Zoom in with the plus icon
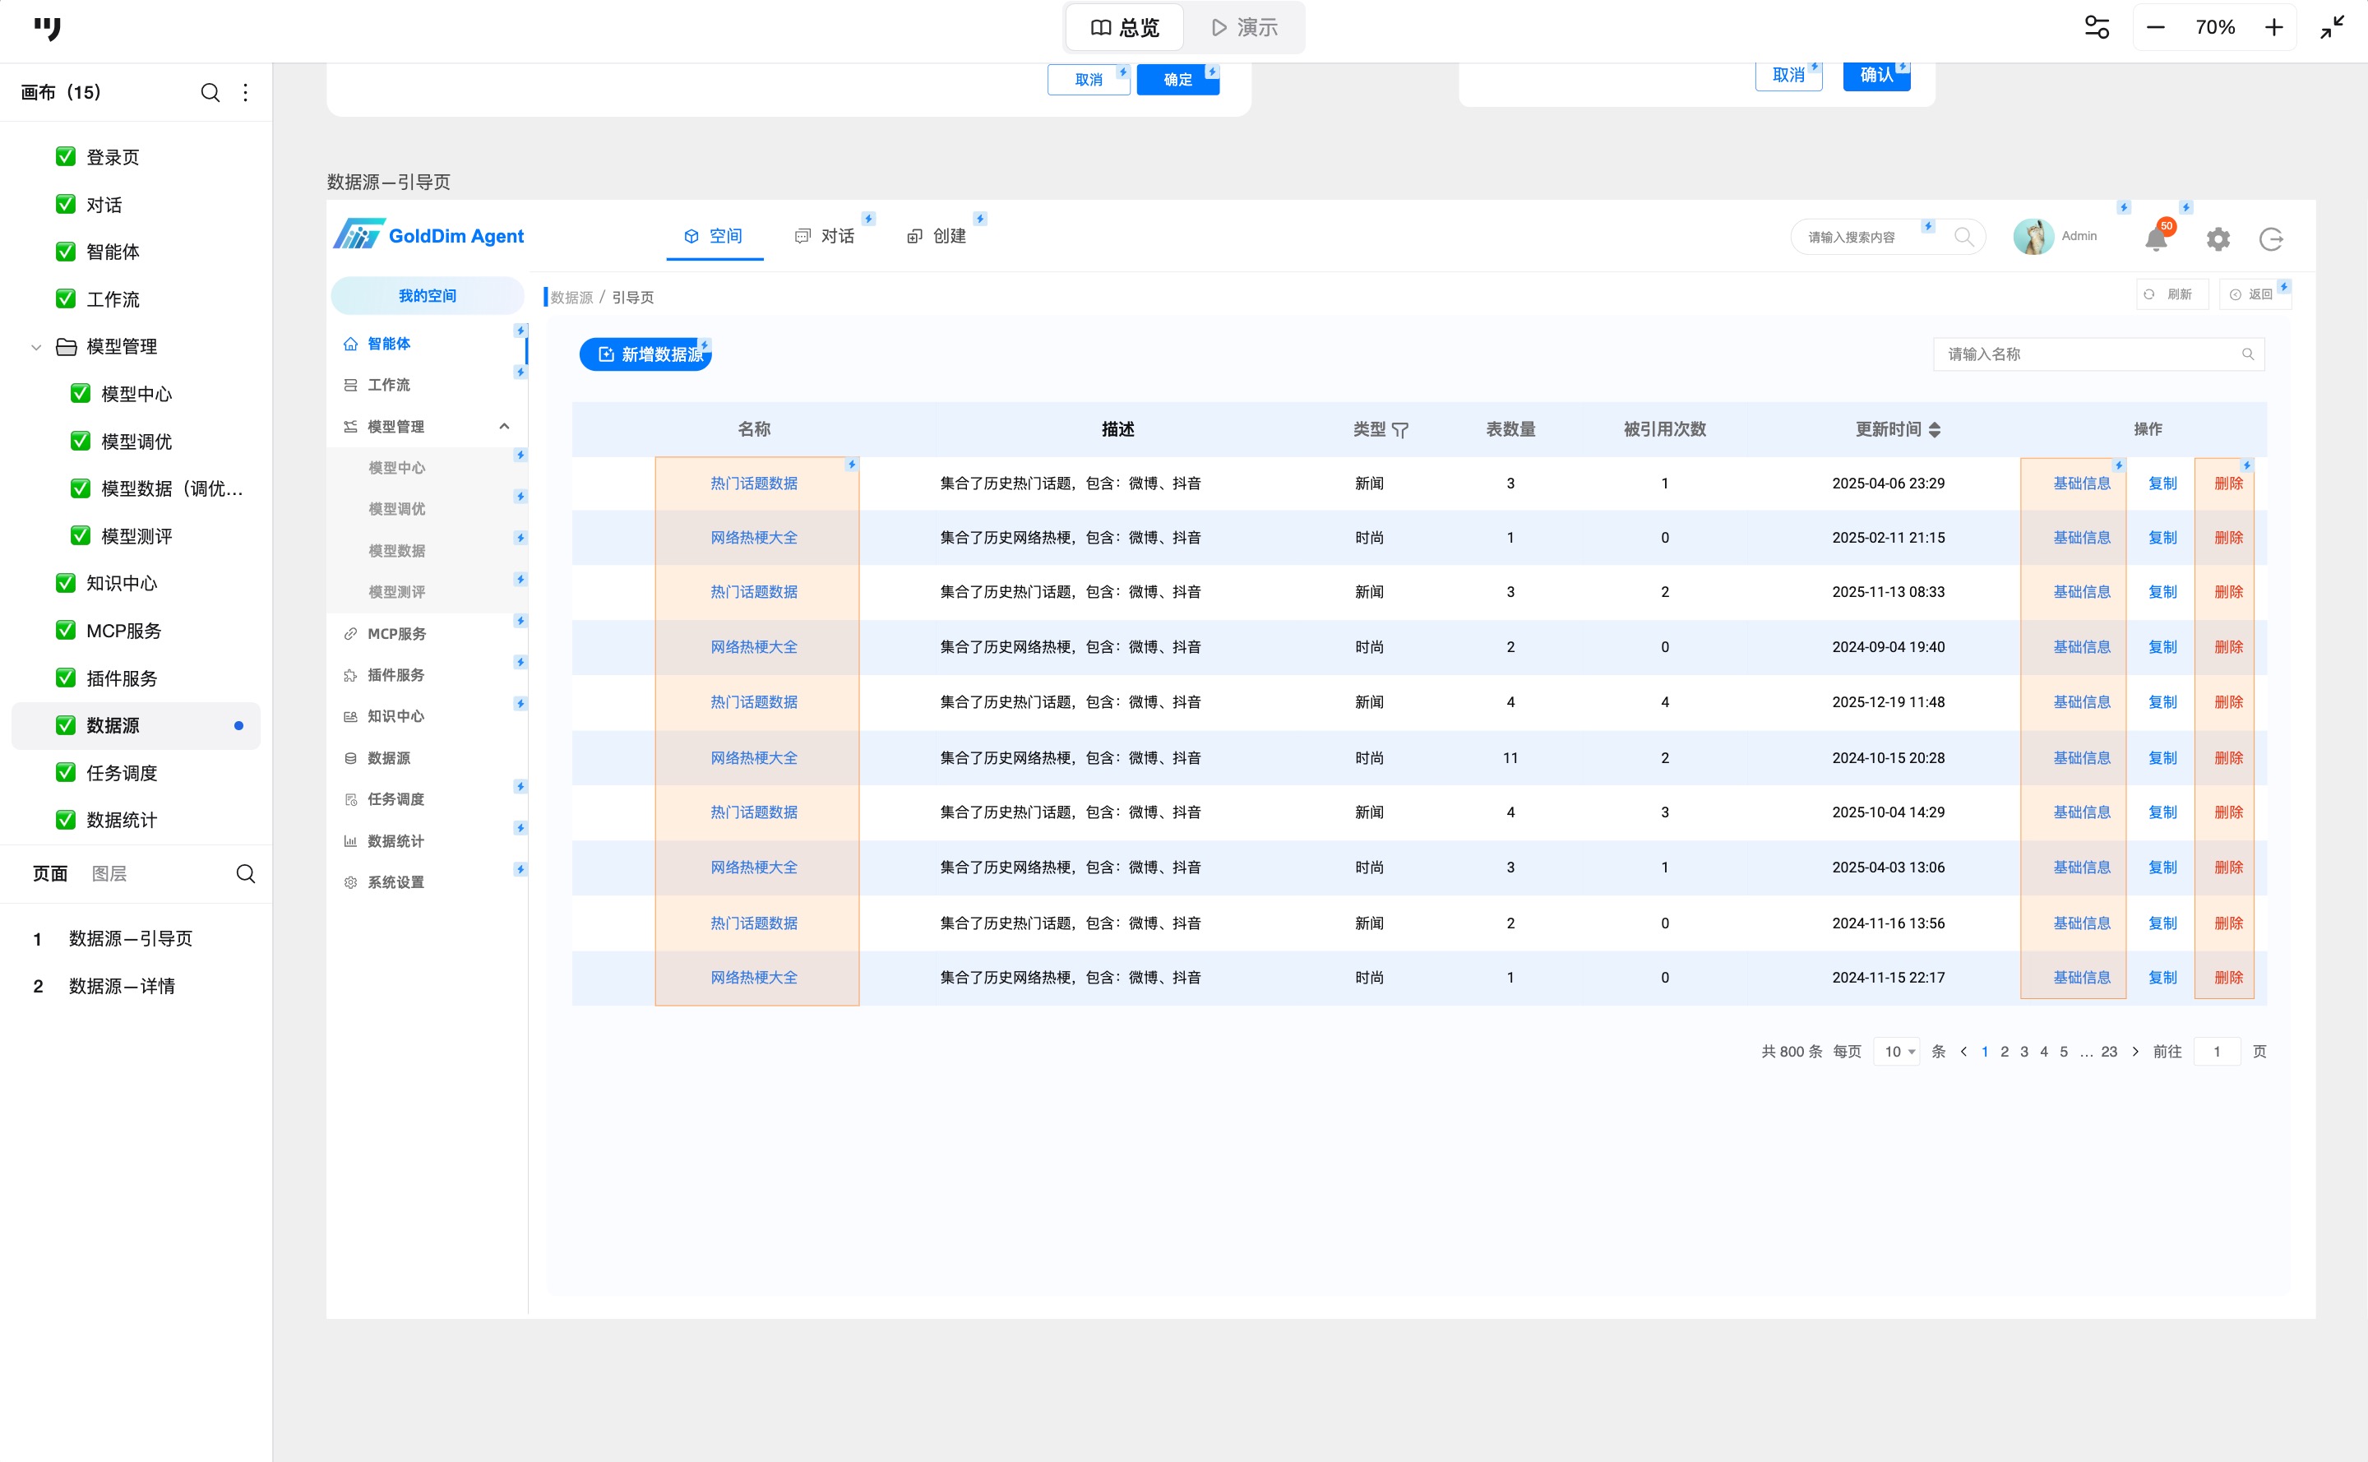The width and height of the screenshot is (2368, 1462). 2273,27
